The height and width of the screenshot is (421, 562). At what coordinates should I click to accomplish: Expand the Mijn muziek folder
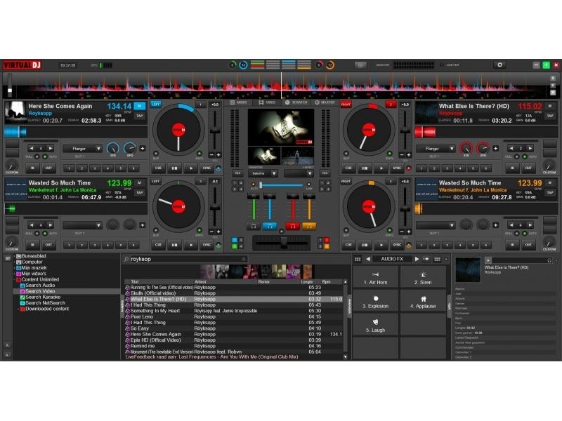15,268
